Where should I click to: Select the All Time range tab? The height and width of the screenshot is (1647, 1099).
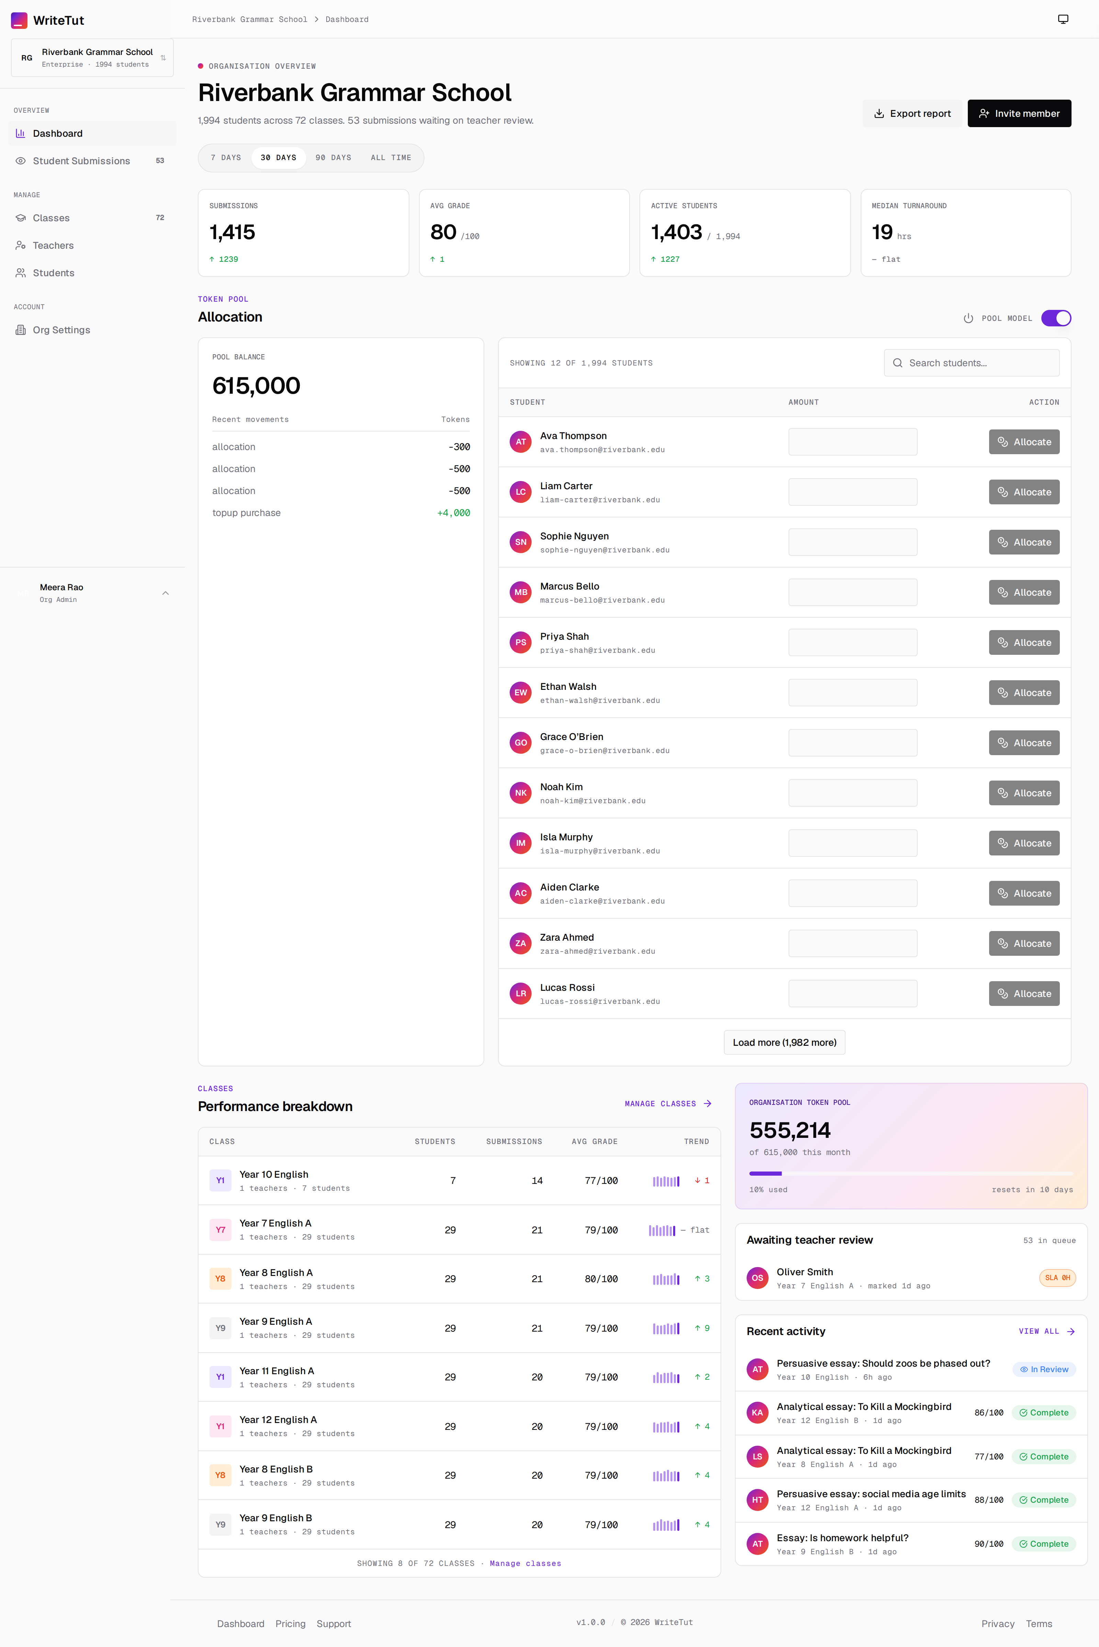click(390, 158)
